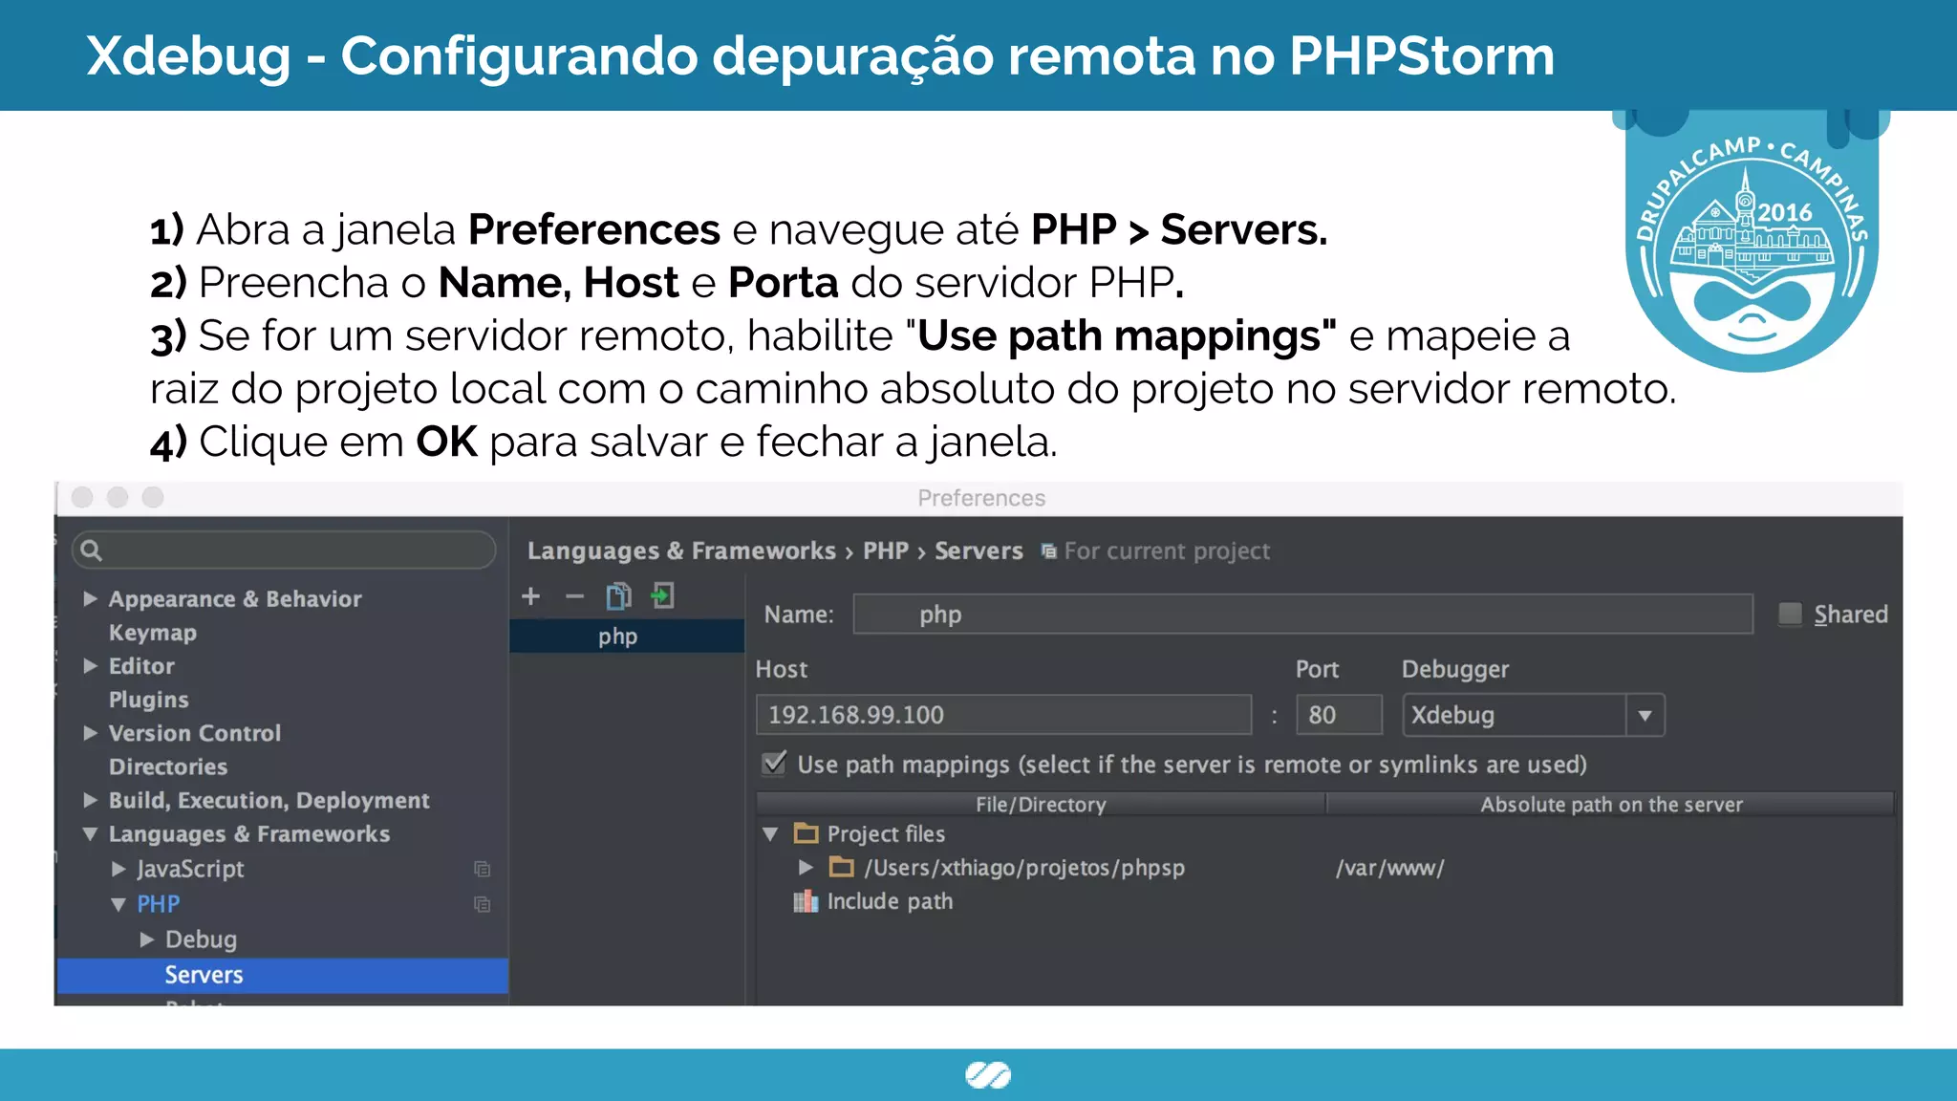Close the Preferences window
This screenshot has height=1101, width=1957.
pyautogui.click(x=82, y=497)
